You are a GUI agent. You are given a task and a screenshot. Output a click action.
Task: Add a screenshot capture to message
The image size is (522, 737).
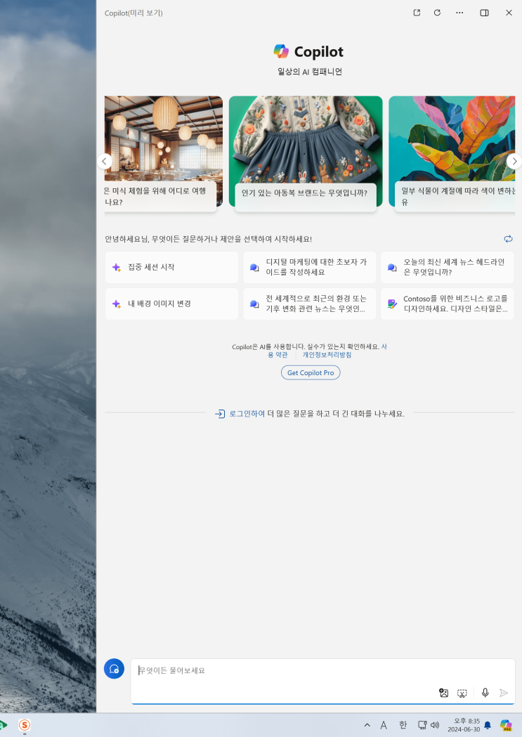pos(462,693)
